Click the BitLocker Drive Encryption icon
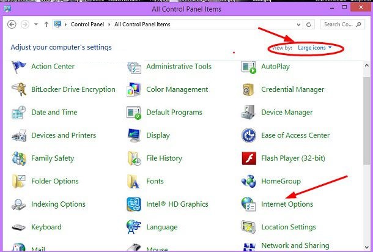373x252 pixels. (20, 89)
